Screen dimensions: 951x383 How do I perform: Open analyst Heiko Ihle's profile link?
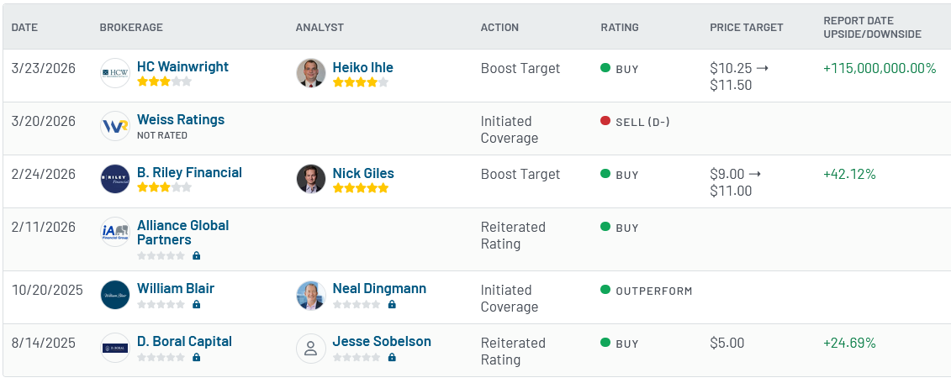click(x=363, y=66)
